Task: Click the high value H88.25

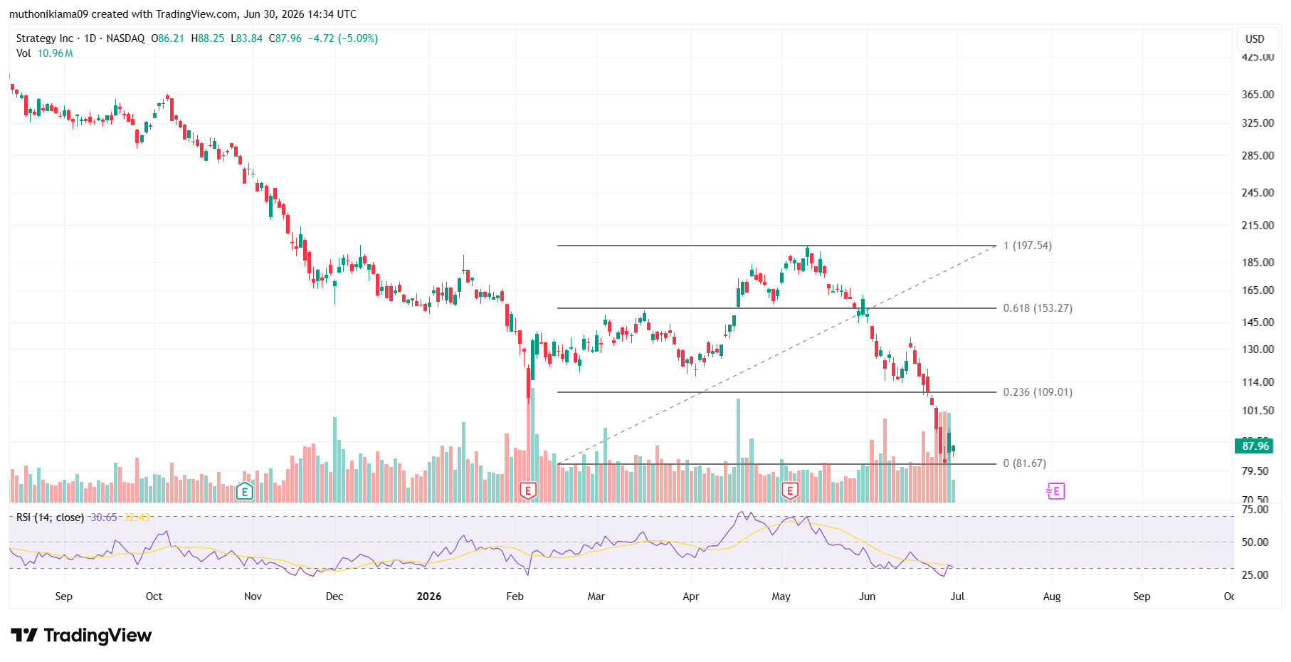Action: (x=208, y=38)
